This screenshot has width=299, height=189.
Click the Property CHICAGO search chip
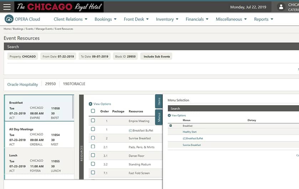tap(23, 56)
